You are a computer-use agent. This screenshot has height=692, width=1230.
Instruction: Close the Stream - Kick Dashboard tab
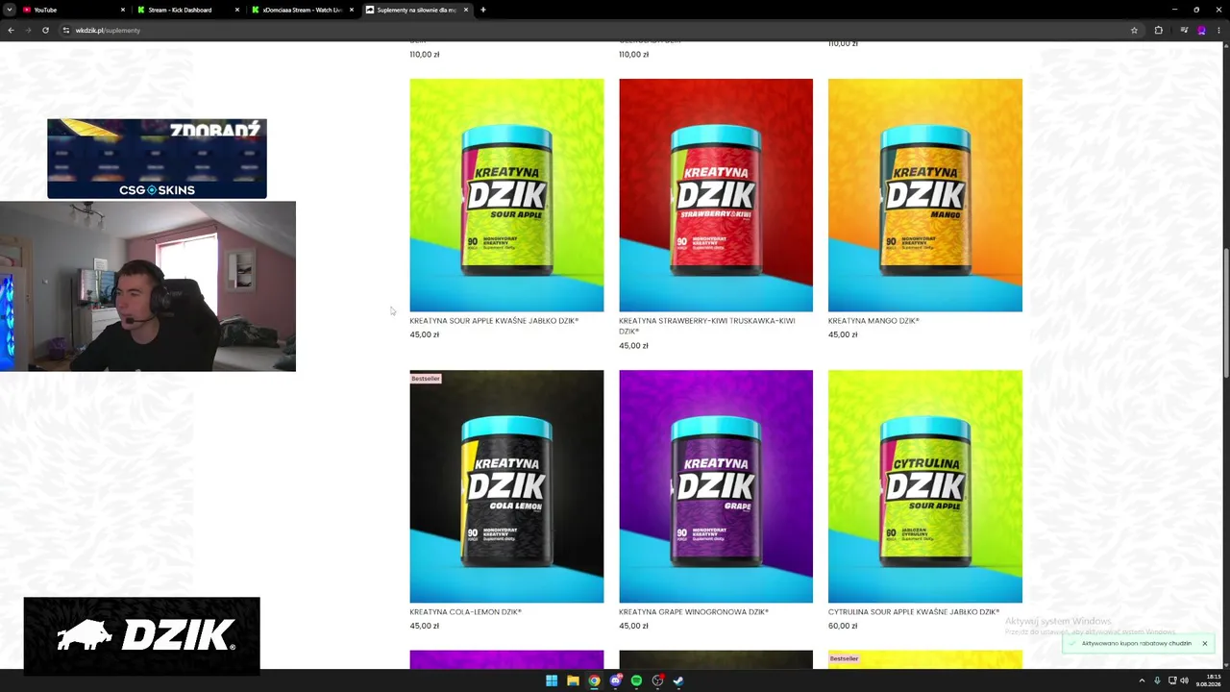[236, 10]
